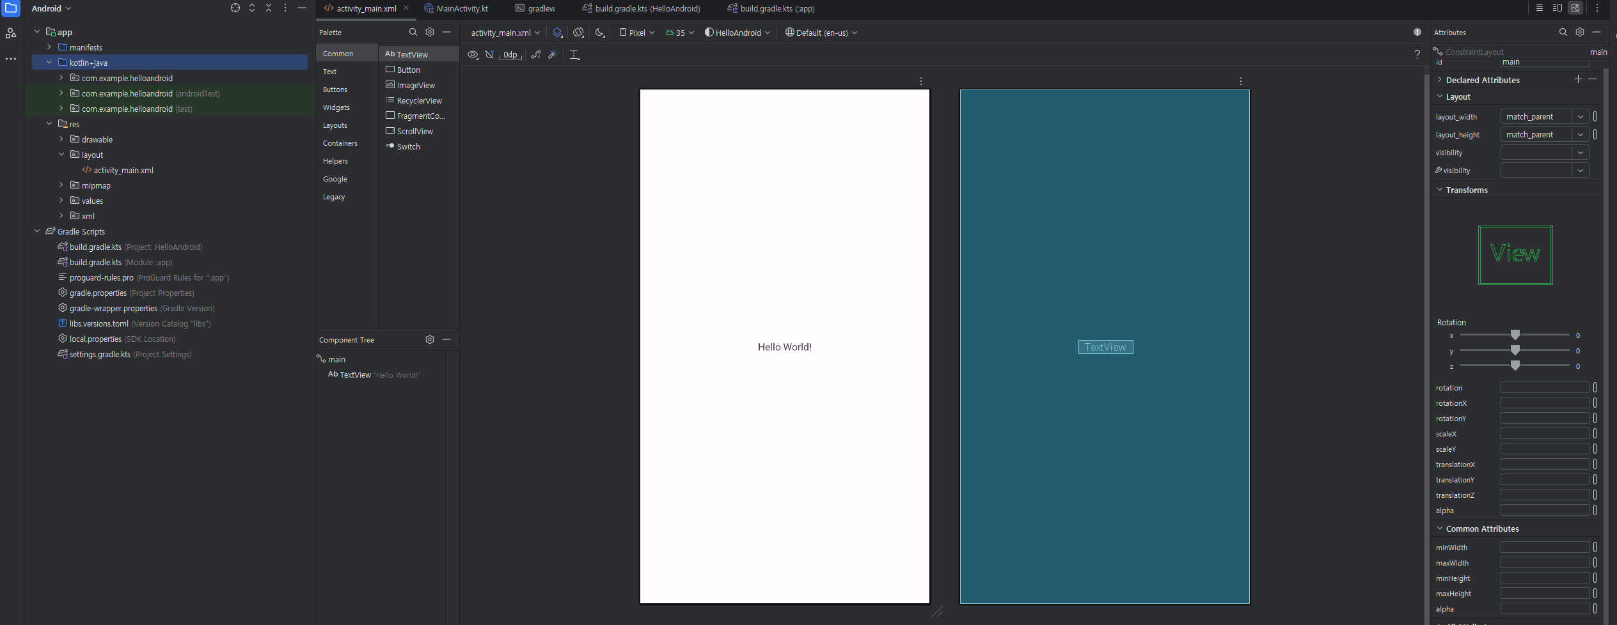
Task: Set default margins 0dp
Action: (510, 55)
